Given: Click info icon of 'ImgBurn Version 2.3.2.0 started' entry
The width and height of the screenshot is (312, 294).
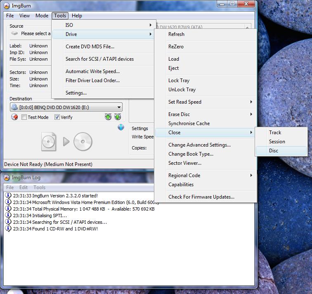Looking at the screenshot, I should coord(8,195).
